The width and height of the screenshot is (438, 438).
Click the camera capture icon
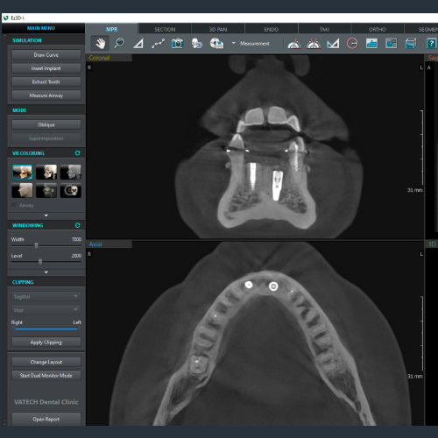click(177, 44)
